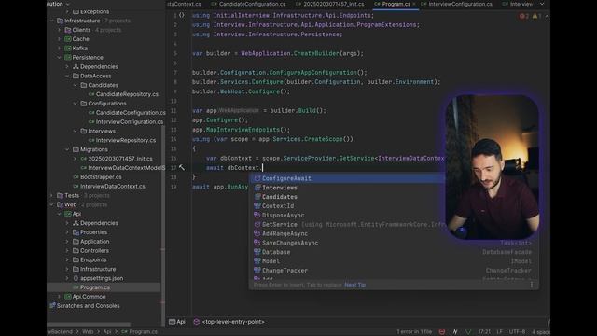
Task: Click the appsettings.json braces icon
Action: click(76, 278)
